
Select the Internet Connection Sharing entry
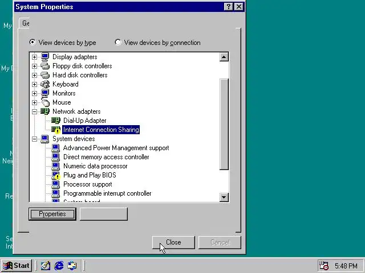tap(101, 130)
